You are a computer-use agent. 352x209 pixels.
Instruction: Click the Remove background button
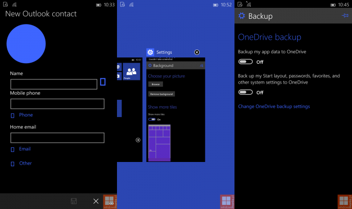coord(161,94)
